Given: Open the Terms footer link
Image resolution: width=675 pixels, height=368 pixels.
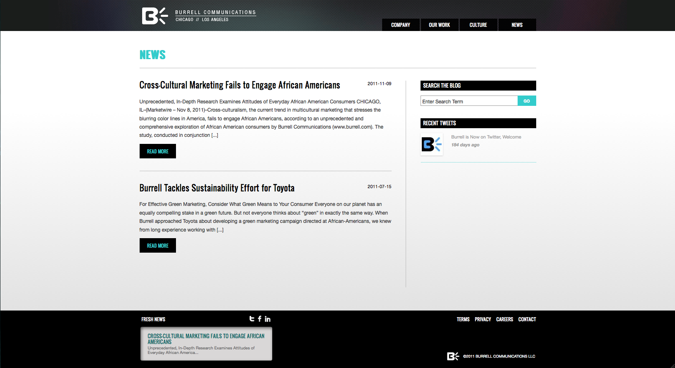Looking at the screenshot, I should pyautogui.click(x=463, y=319).
